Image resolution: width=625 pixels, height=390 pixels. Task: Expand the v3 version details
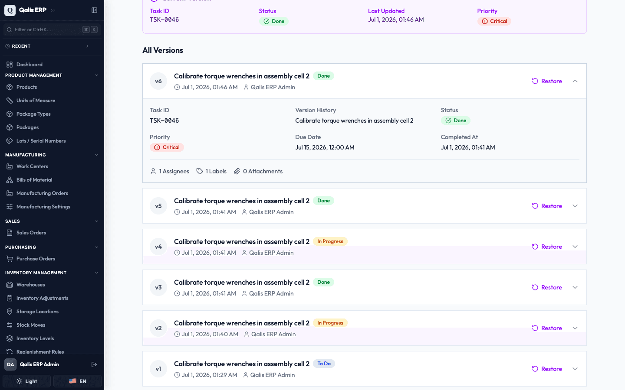[575, 287]
